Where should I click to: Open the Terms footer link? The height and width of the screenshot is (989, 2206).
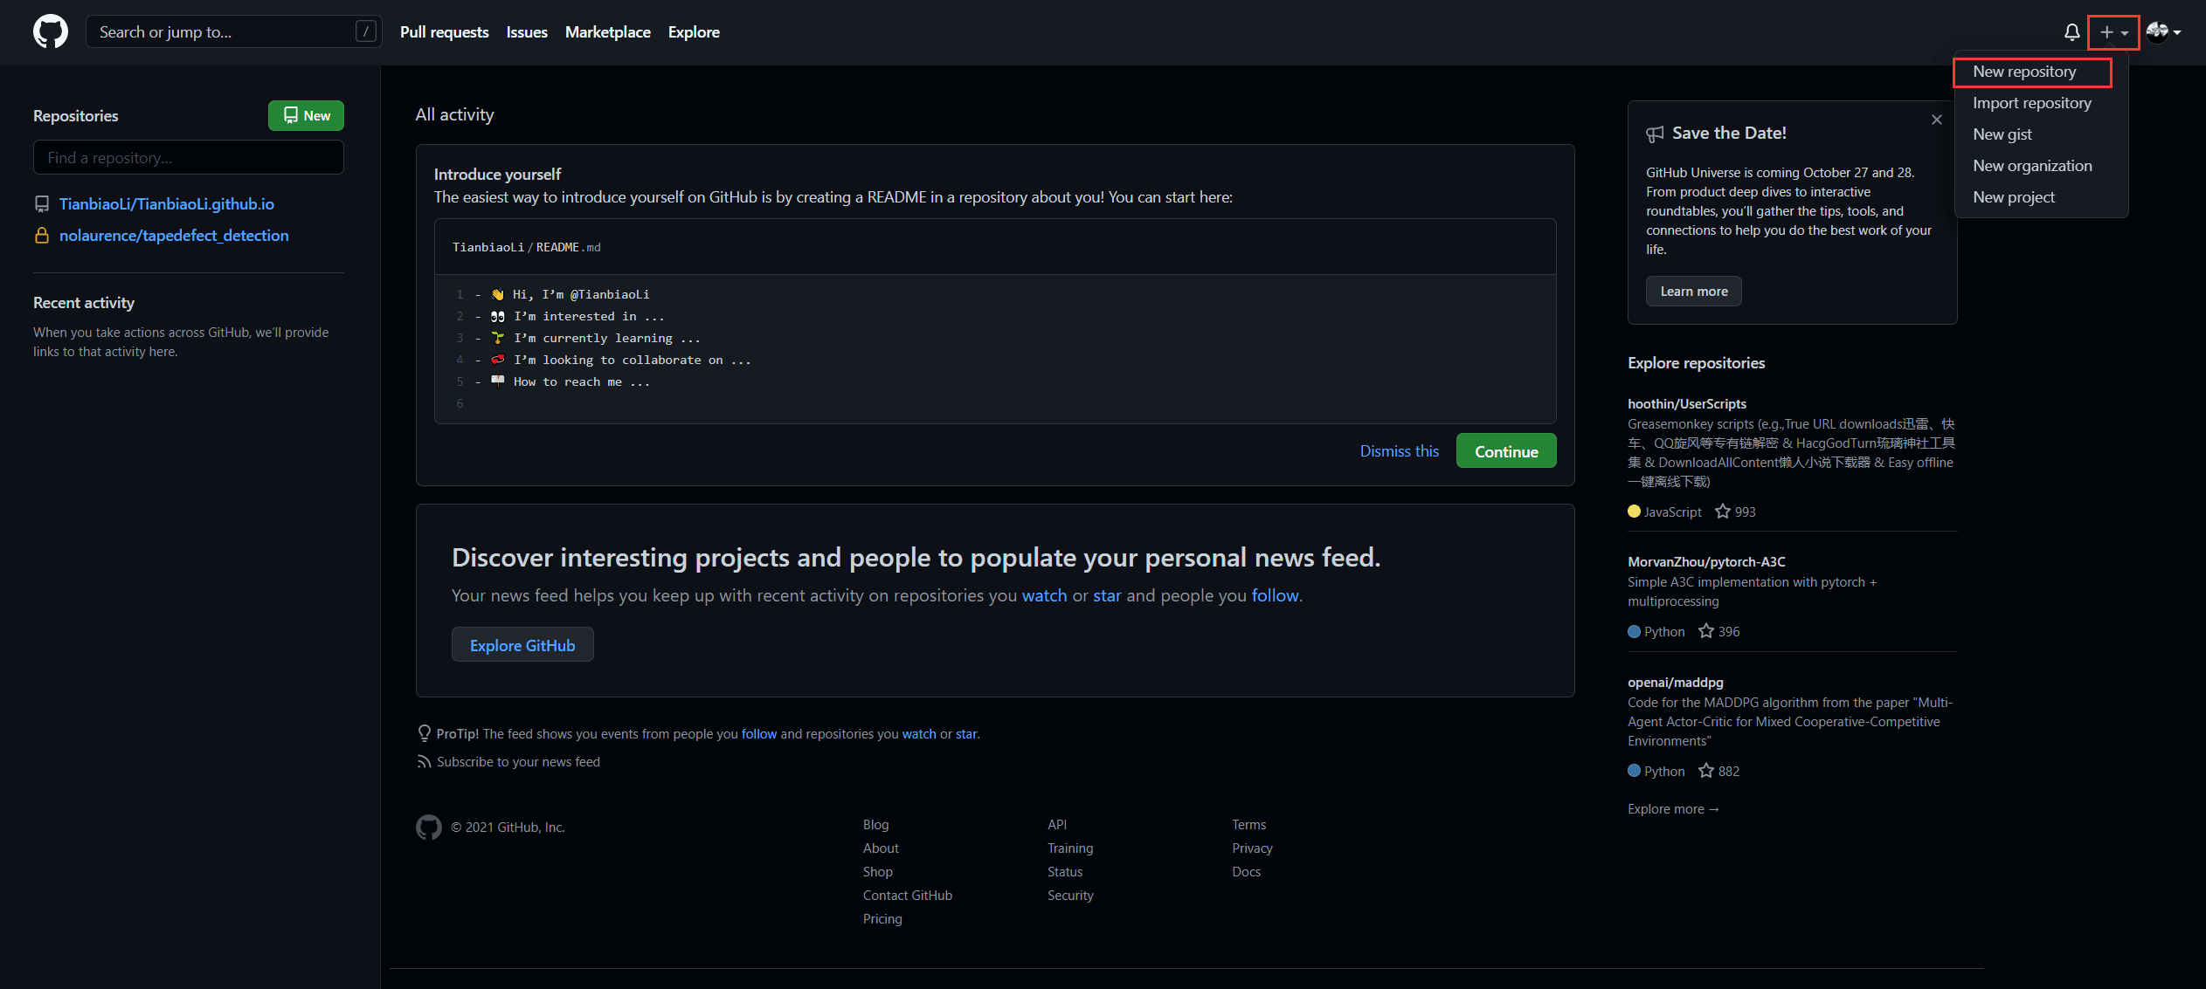[x=1248, y=825]
